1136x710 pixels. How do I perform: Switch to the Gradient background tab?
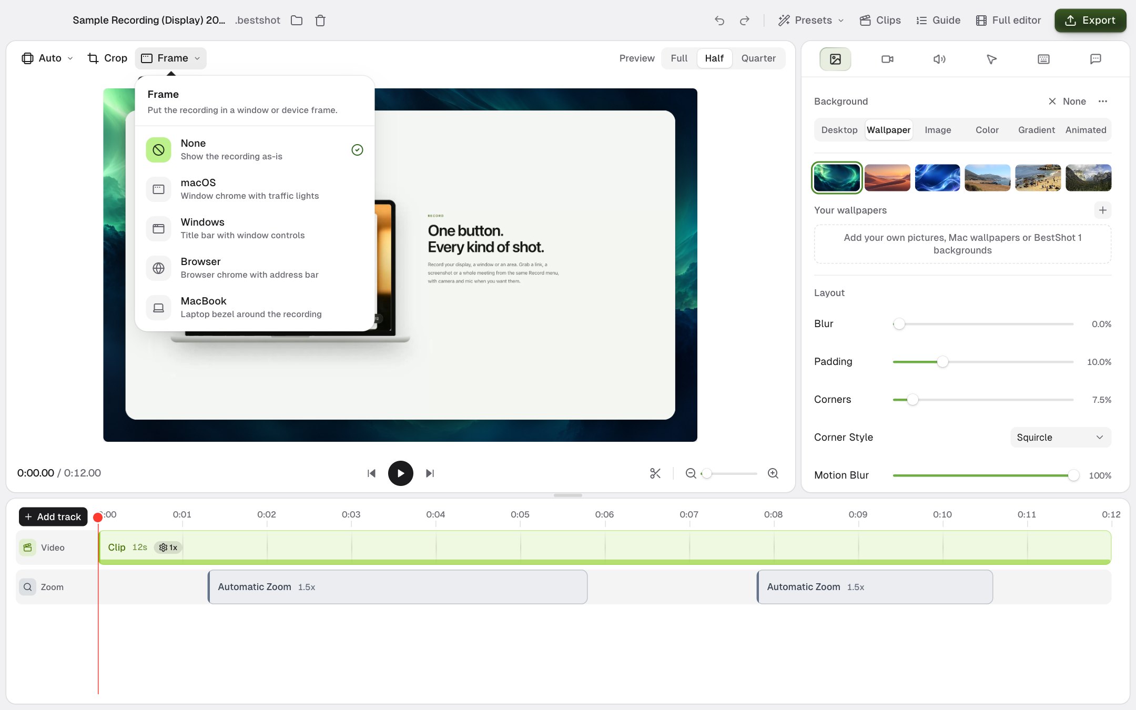pyautogui.click(x=1036, y=130)
